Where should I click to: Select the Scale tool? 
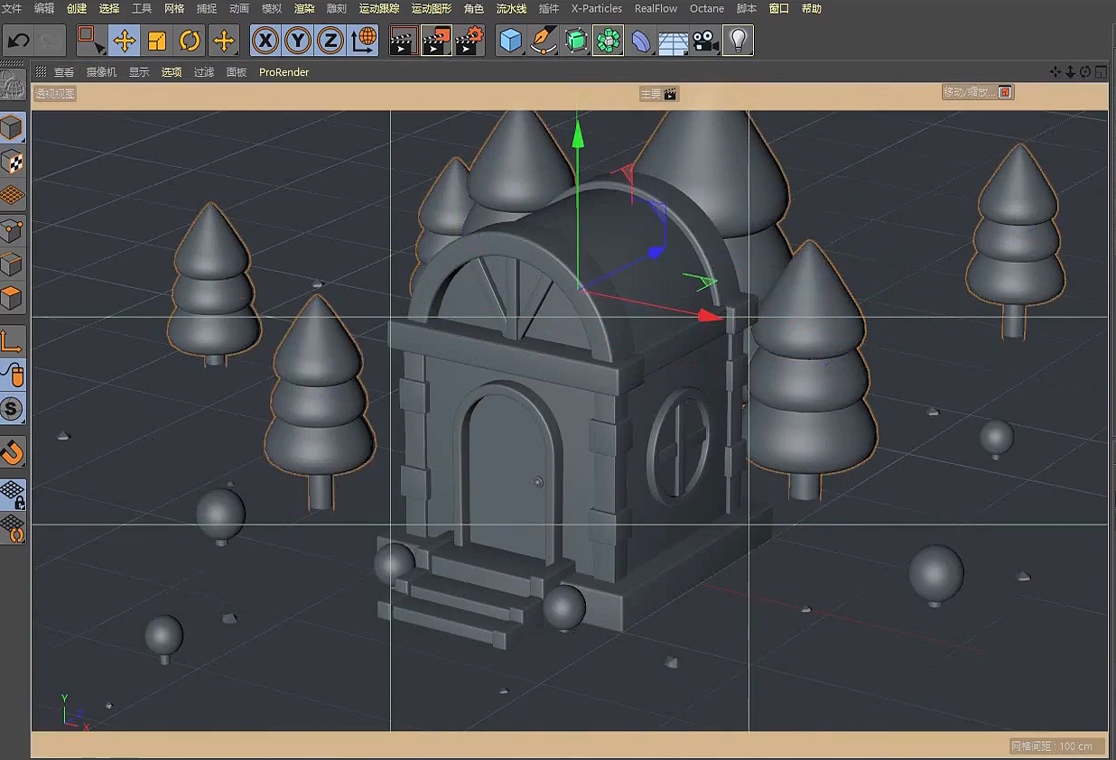[157, 41]
